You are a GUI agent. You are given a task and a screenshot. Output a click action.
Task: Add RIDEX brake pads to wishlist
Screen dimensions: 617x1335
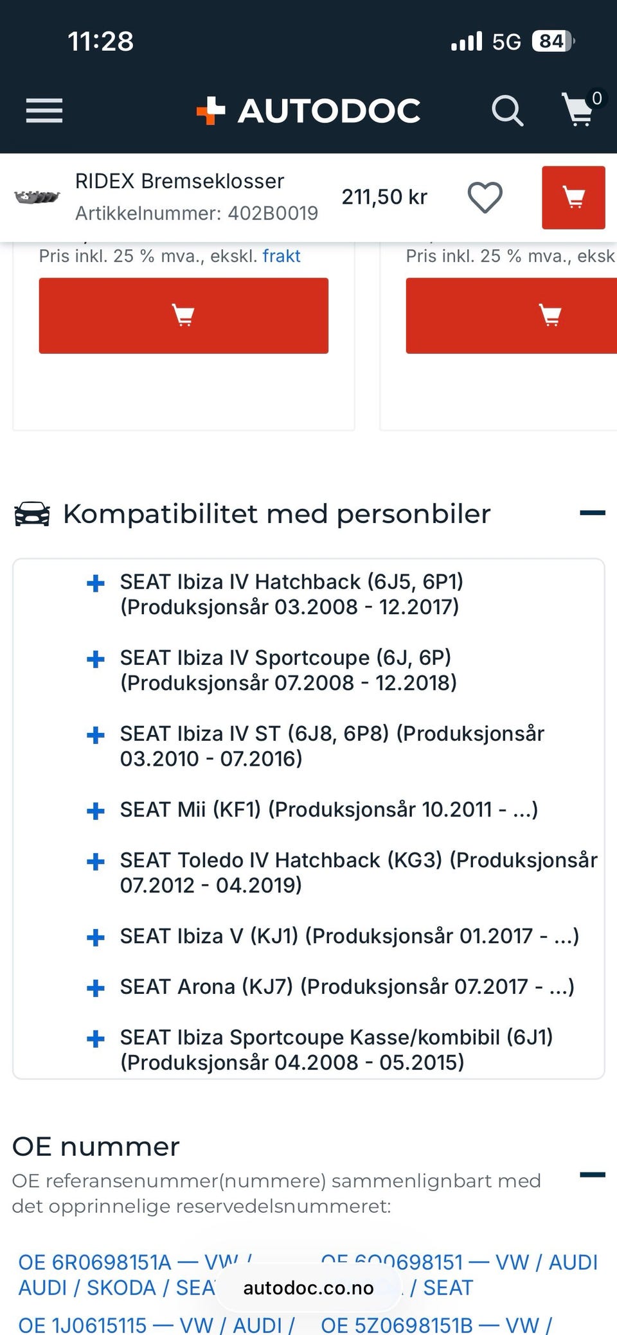pos(485,197)
